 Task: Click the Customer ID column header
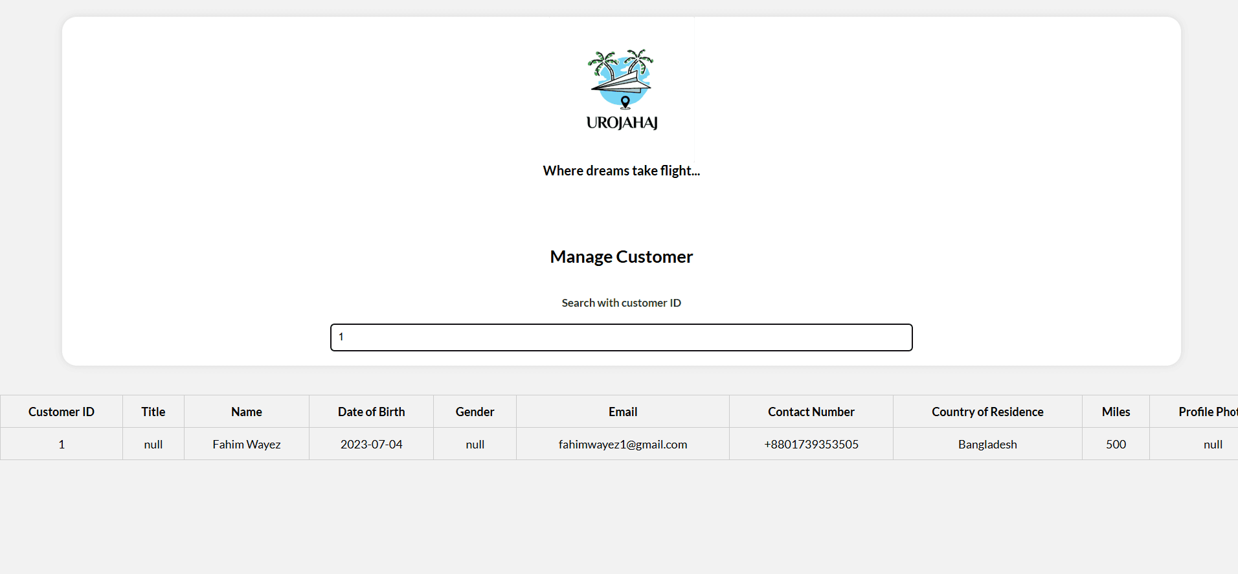[62, 412]
